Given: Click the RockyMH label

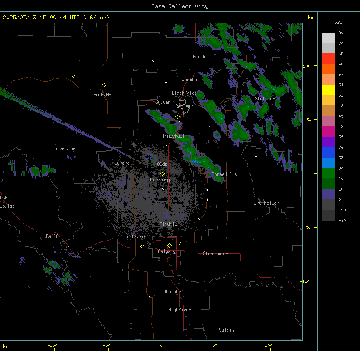Looking at the screenshot, I should (102, 95).
